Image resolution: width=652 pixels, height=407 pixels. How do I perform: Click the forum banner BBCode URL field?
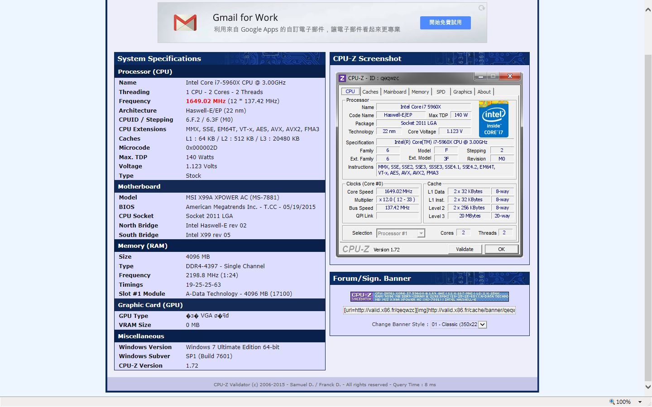[x=429, y=310]
